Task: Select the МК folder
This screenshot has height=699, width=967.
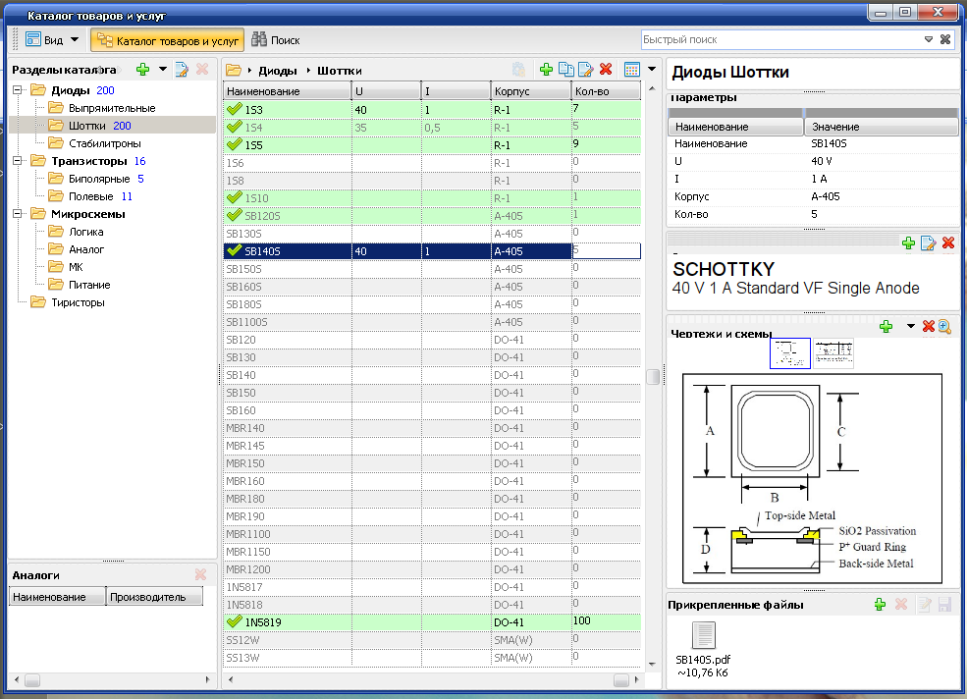Action: pyautogui.click(x=66, y=267)
